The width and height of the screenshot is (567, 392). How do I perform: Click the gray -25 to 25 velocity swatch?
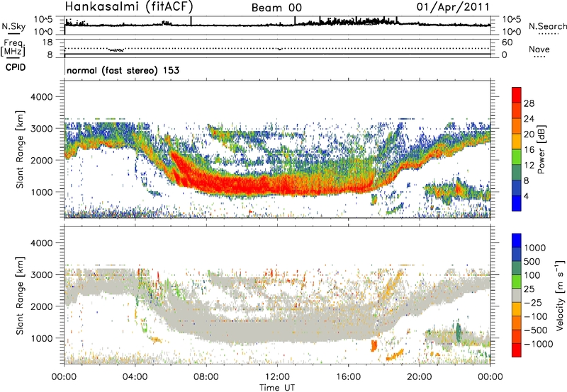point(517,296)
